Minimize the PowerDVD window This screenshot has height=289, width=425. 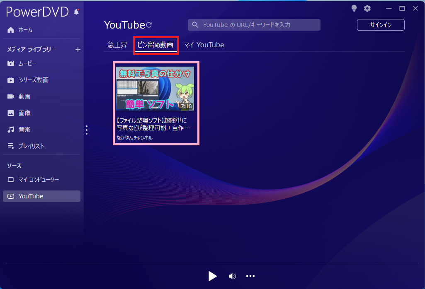(389, 8)
